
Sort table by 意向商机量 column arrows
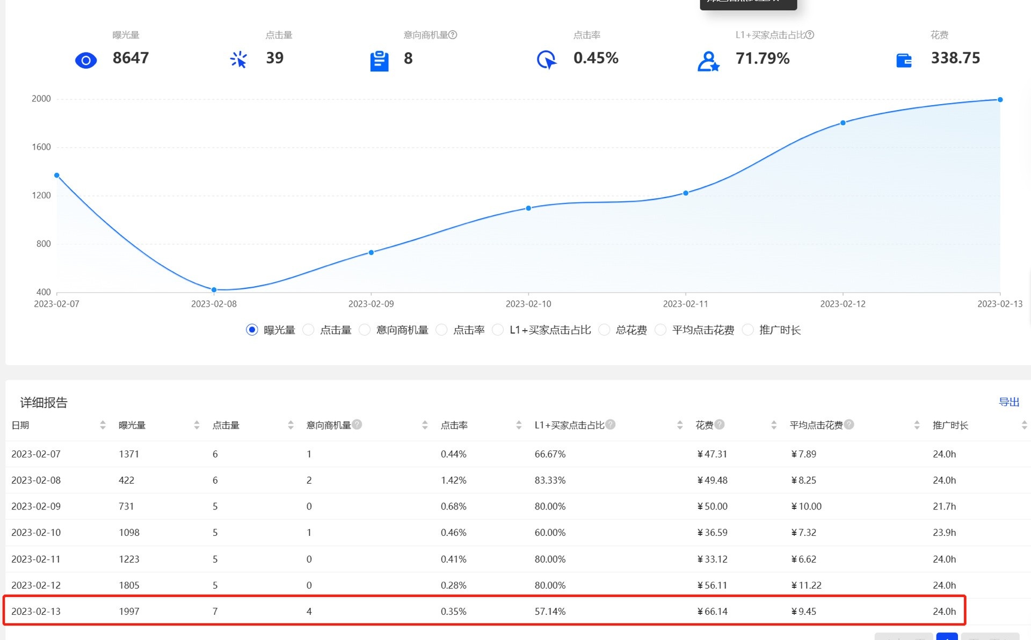pyautogui.click(x=425, y=425)
